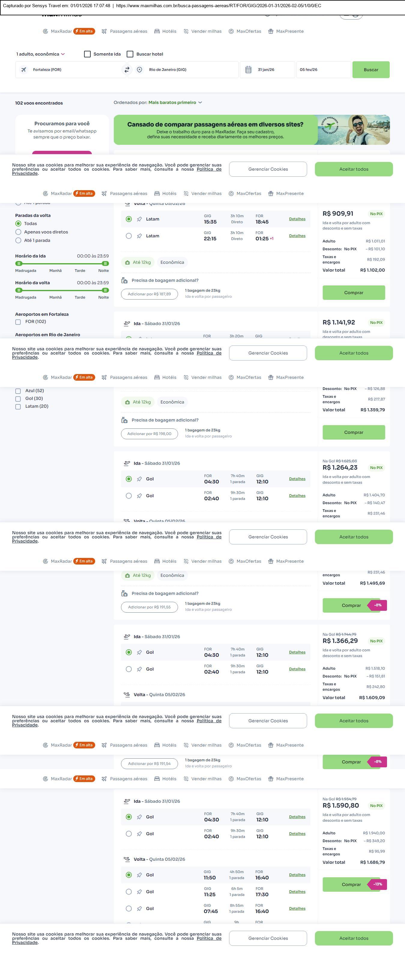Open Detalhes link for Latam 22:15 flight
This screenshot has height=953, width=405.
(x=297, y=236)
